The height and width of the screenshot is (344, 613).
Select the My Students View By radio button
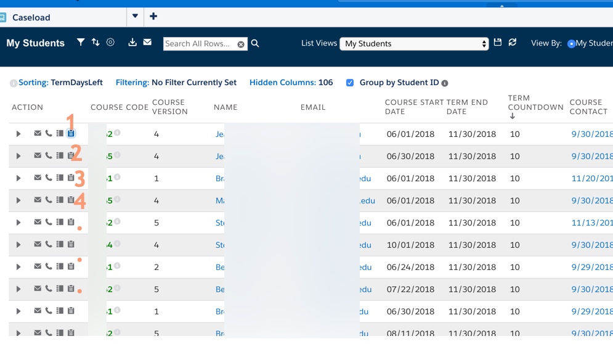click(571, 44)
